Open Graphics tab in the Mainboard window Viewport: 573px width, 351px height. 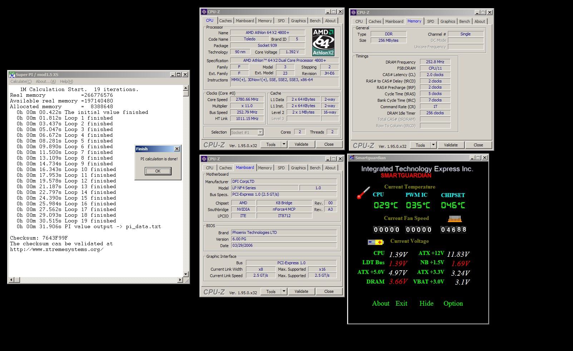tap(298, 168)
